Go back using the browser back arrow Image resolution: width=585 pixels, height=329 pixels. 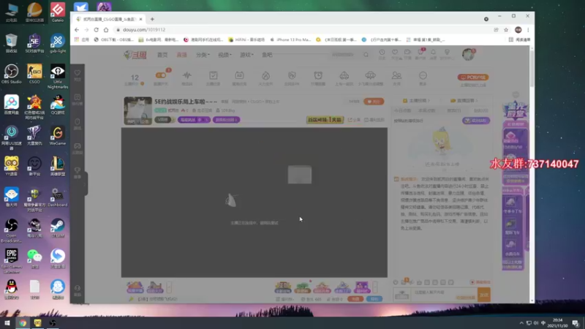(77, 30)
